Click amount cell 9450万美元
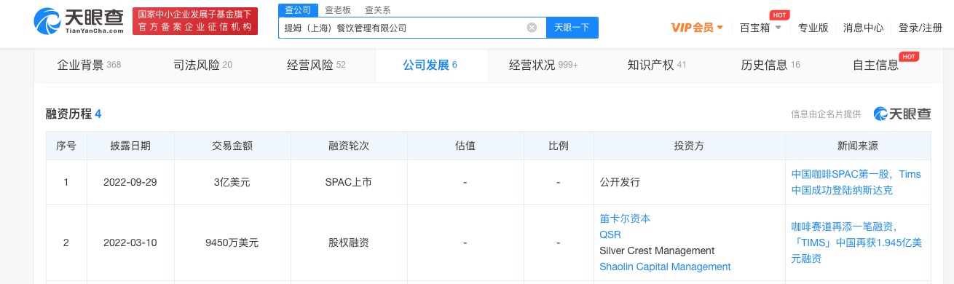 232,242
